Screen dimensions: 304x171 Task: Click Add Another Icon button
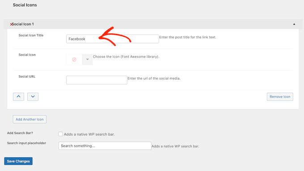click(x=30, y=119)
